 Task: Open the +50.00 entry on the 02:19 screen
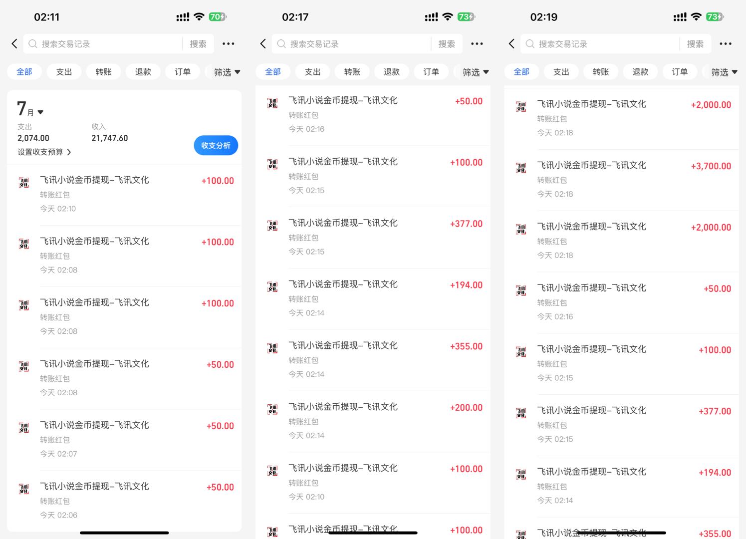click(x=621, y=302)
